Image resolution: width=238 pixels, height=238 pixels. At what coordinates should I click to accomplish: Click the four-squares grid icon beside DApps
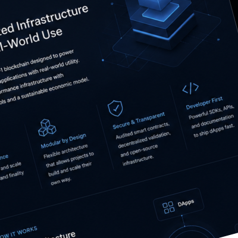[168, 208]
